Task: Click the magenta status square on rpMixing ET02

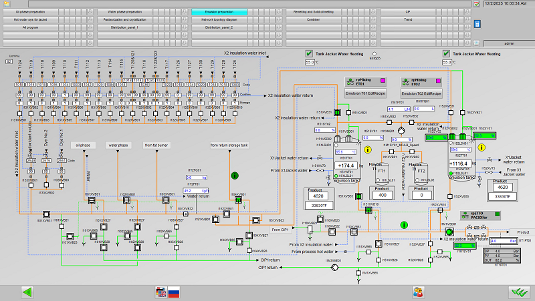Action: click(x=438, y=80)
